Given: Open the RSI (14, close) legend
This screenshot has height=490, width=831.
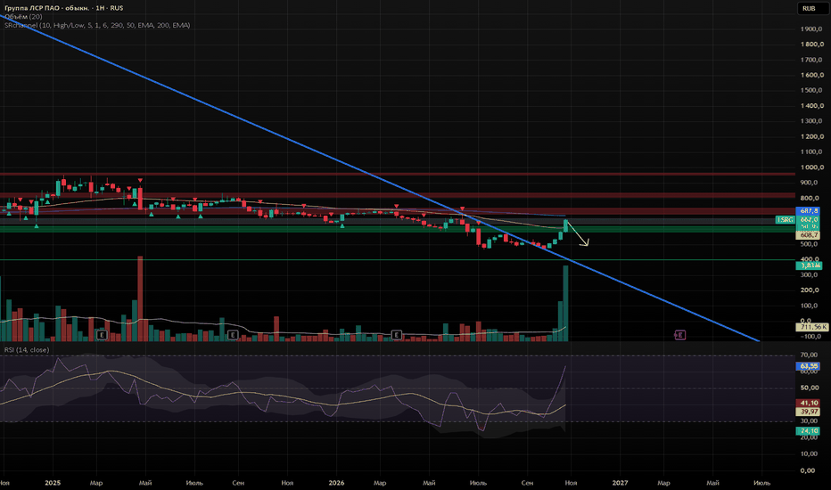Looking at the screenshot, I should [x=27, y=349].
